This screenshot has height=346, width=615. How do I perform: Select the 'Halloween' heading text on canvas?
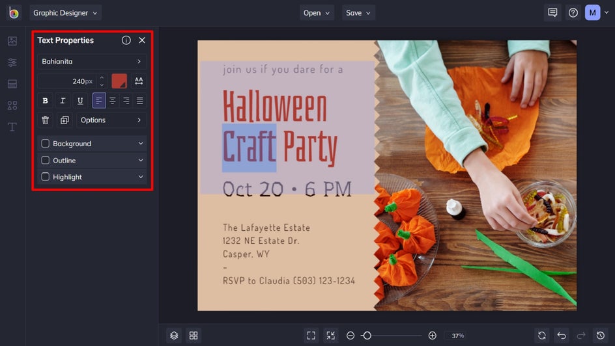275,107
